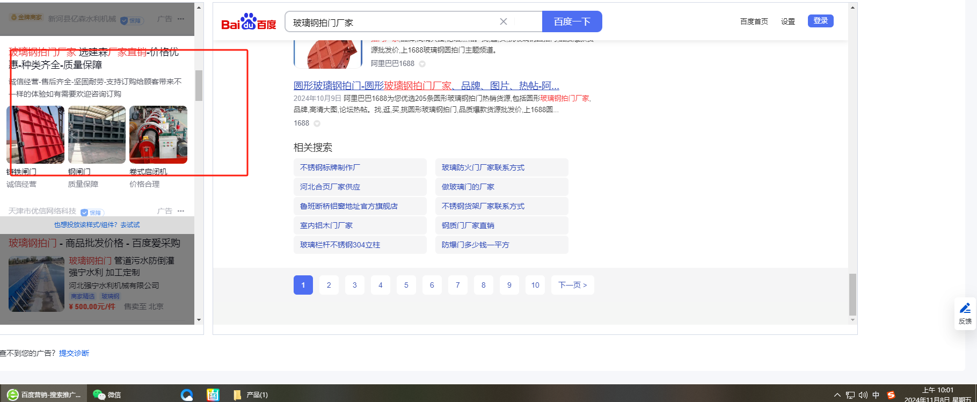This screenshot has height=402, width=977.
Task: Expand the arrow next to 1688 source
Action: tap(317, 123)
